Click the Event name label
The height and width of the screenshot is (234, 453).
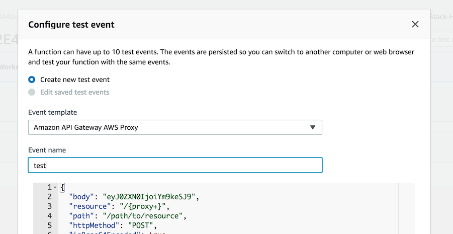point(47,150)
